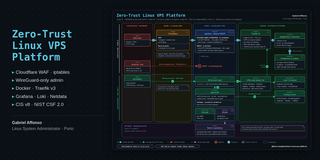Image resolution: width=320 pixels, height=160 pixels.
Task: Click the 02 badge on Traefik v3 box
Action: pyautogui.click(x=268, y=32)
